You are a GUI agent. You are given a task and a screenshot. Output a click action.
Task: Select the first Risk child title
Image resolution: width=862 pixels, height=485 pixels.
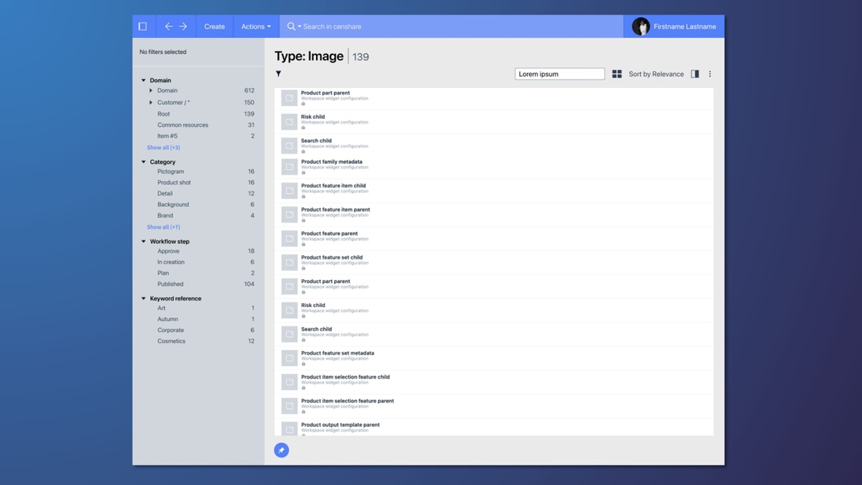point(313,117)
